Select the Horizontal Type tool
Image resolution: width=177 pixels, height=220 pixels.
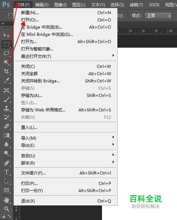6,172
